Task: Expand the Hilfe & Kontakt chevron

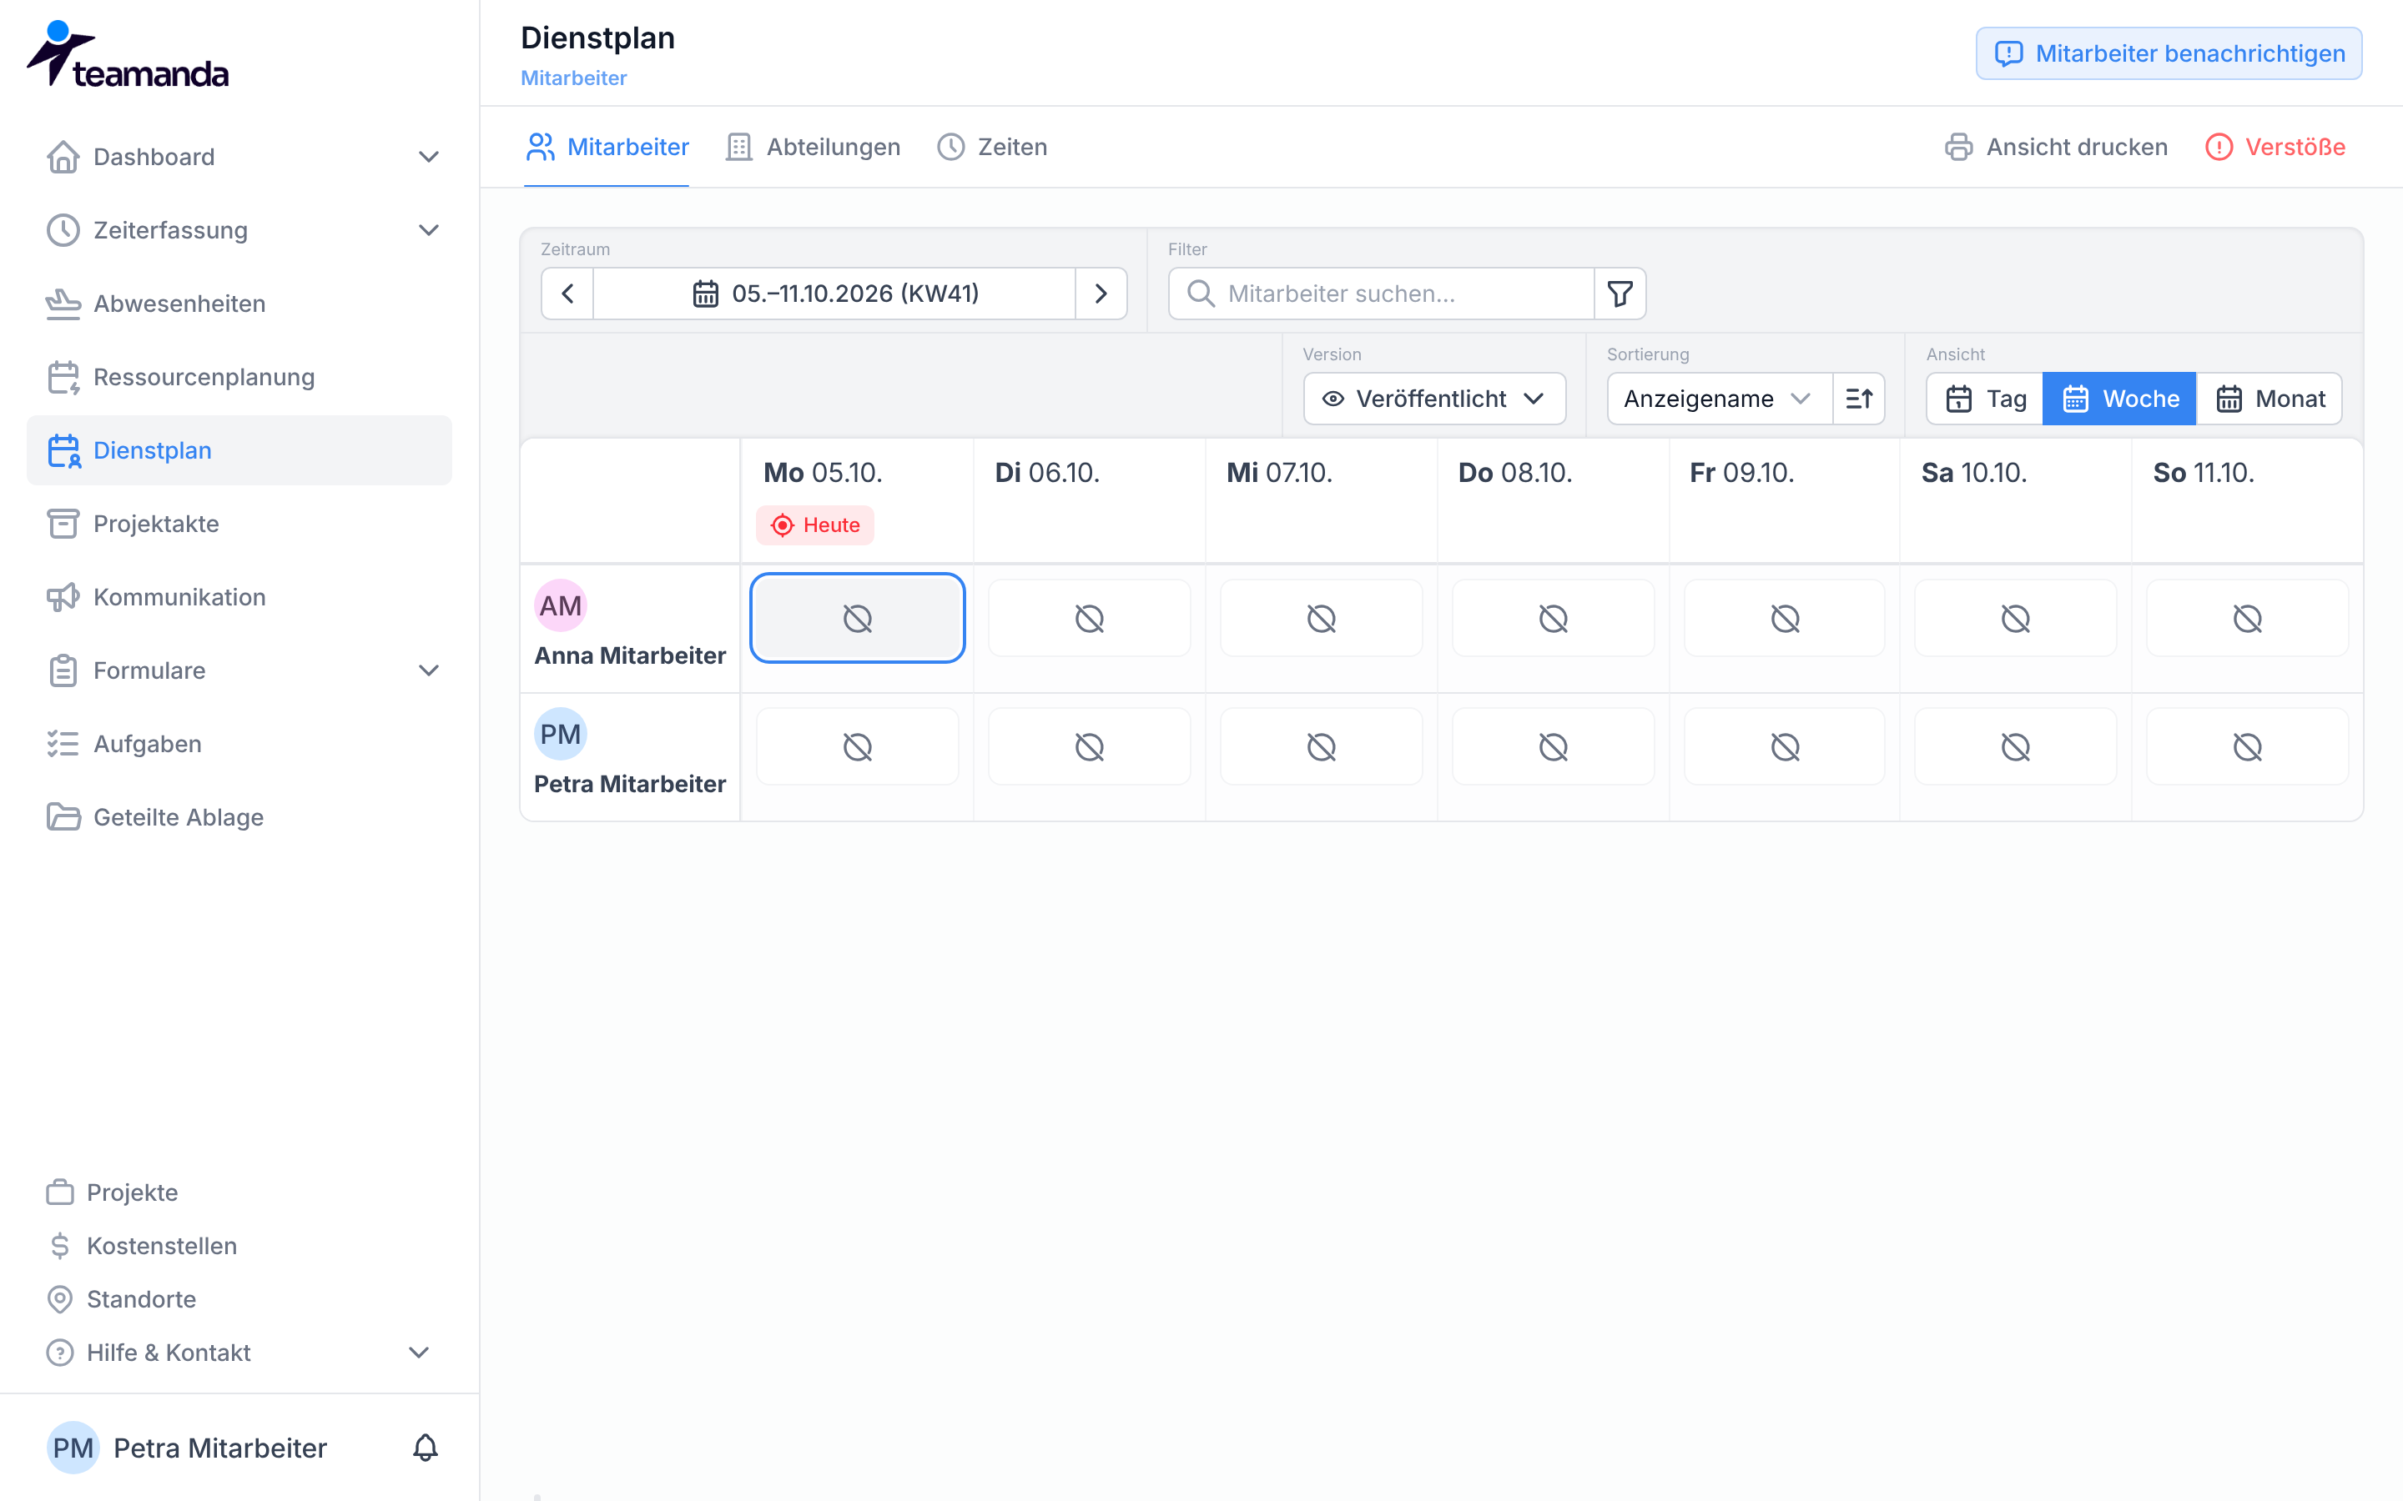Action: click(x=419, y=1352)
